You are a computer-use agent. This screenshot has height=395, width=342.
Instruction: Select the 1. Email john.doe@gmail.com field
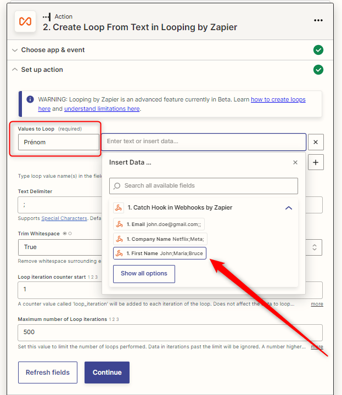tap(159, 224)
